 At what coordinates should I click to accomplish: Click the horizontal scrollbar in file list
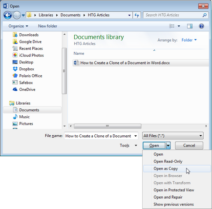coord(107,126)
